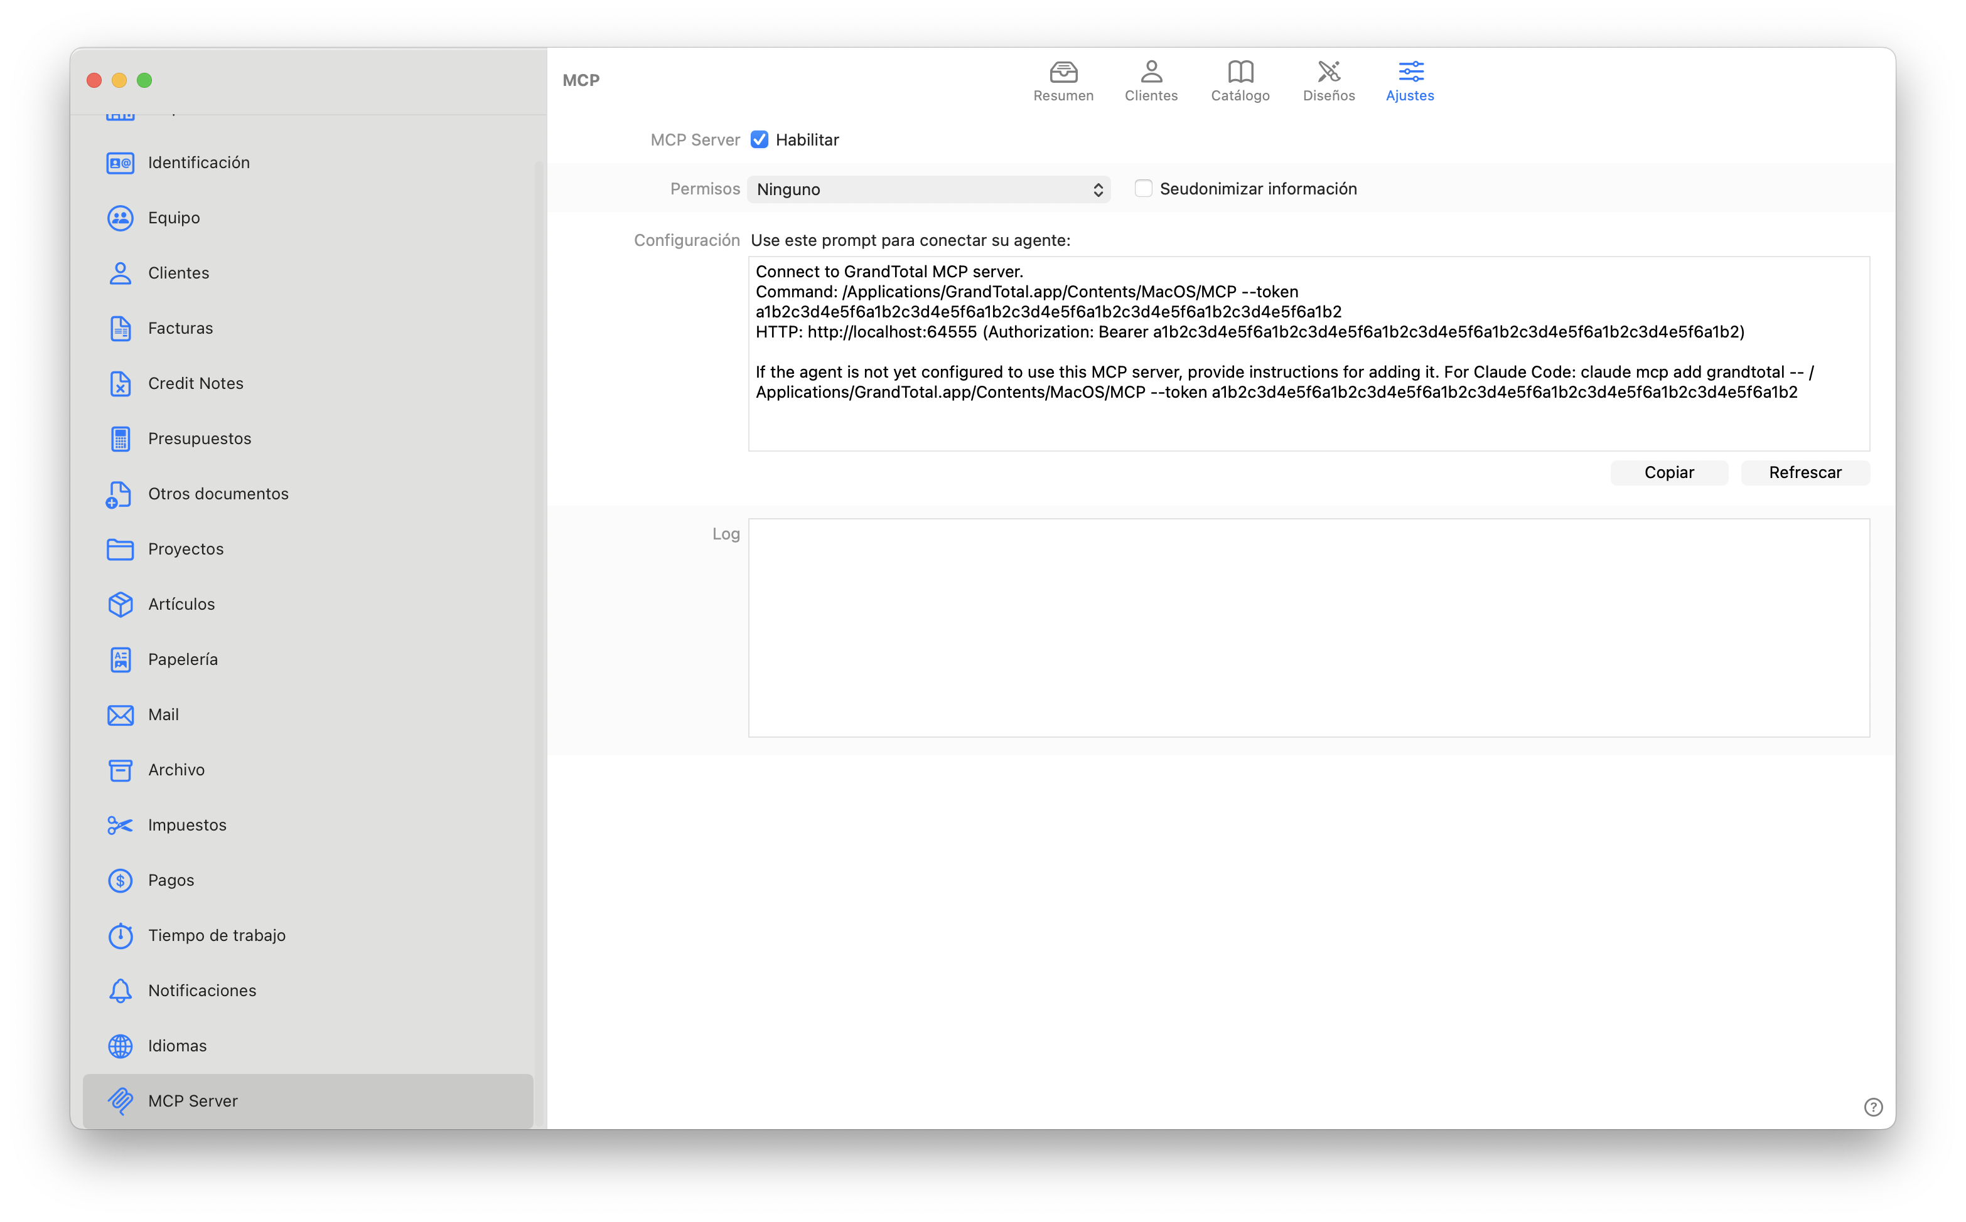Click the Credit Notes document icon
The image size is (1966, 1222).
(x=121, y=384)
